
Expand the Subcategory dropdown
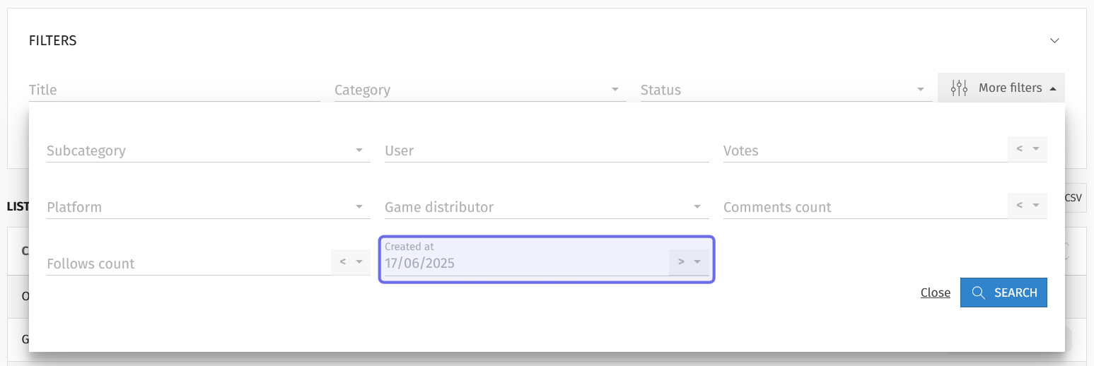tap(209, 150)
